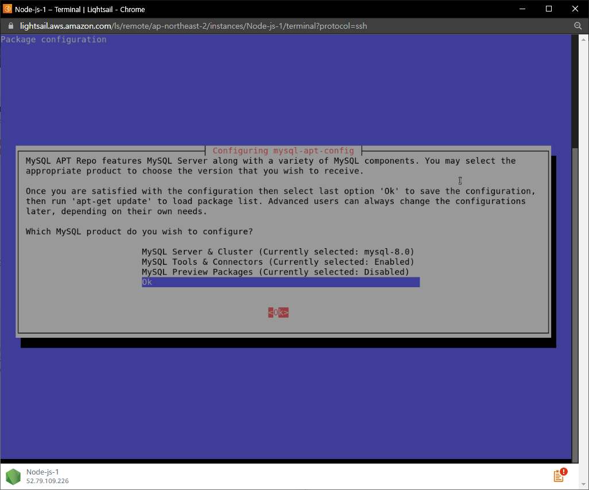Minimize the Chrome window
This screenshot has height=490, width=589.
[x=522, y=9]
